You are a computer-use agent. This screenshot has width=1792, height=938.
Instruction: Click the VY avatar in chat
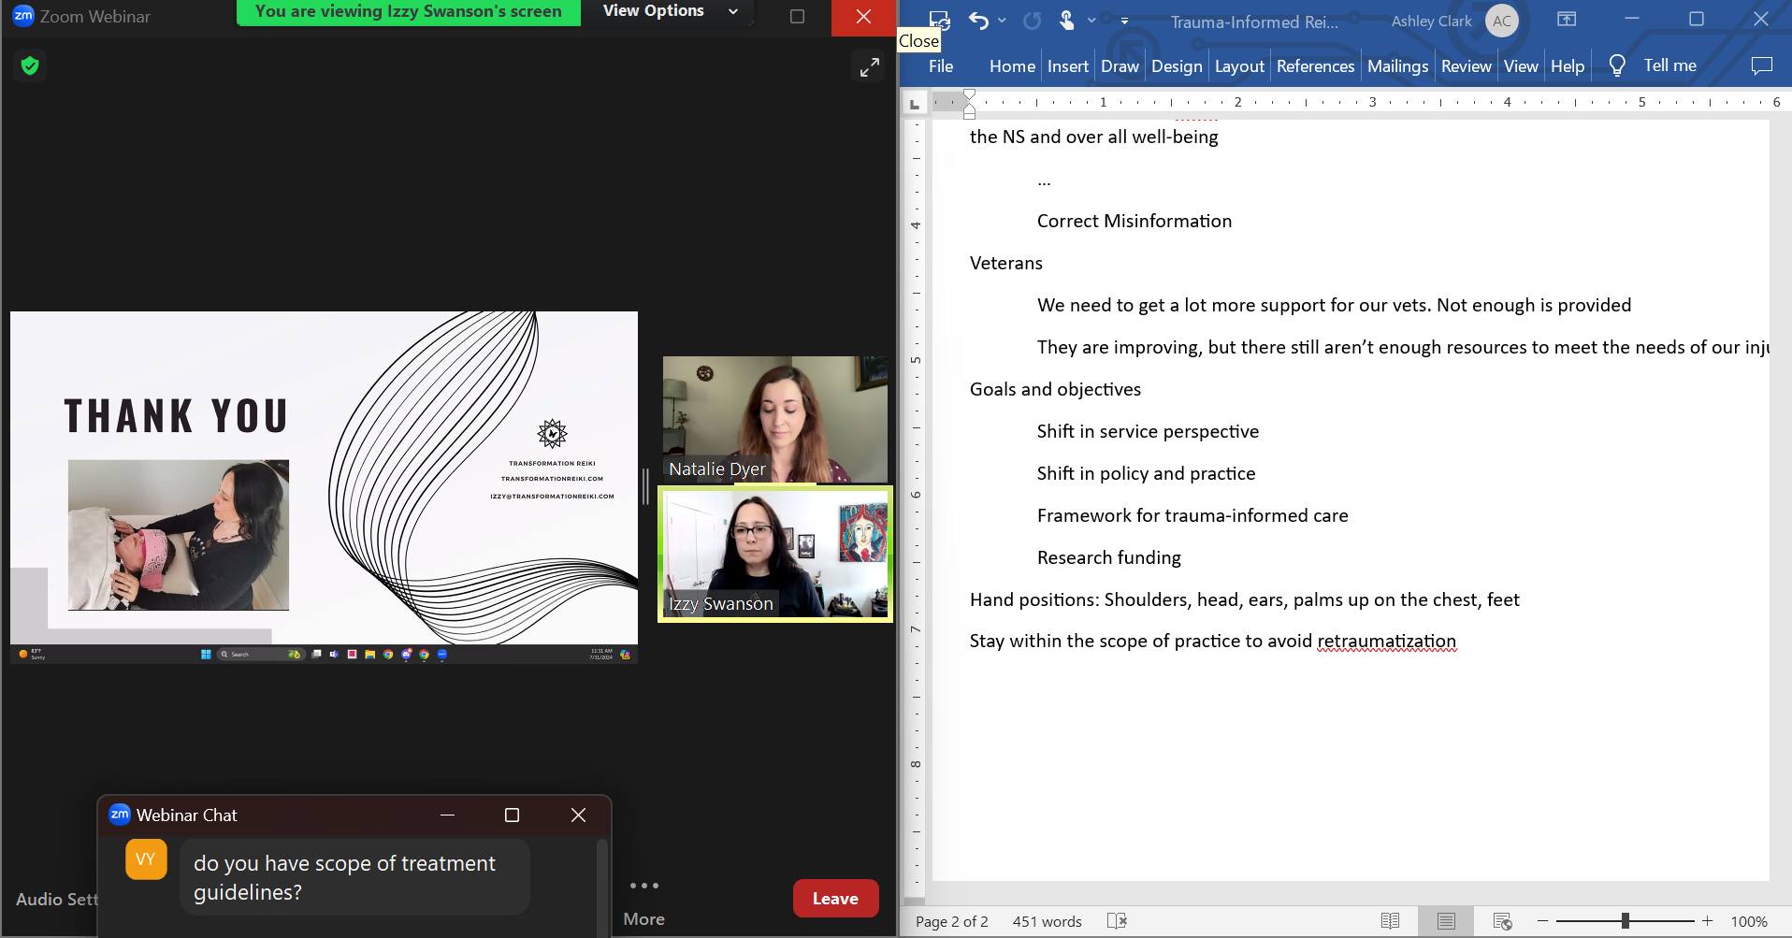[146, 859]
